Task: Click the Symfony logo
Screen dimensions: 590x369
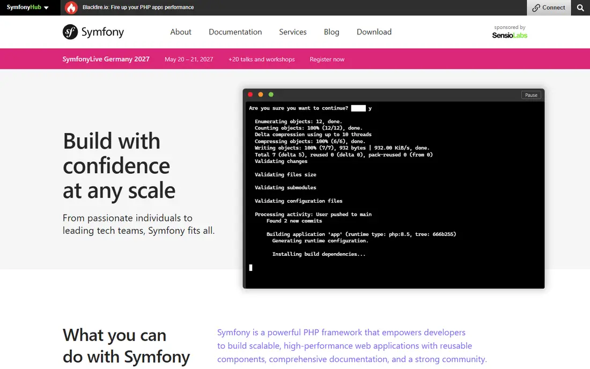Action: (x=93, y=32)
